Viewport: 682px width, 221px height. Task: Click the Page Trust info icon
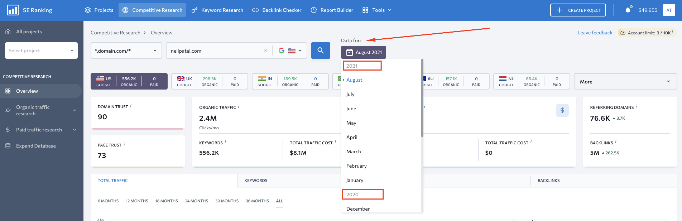124,144
